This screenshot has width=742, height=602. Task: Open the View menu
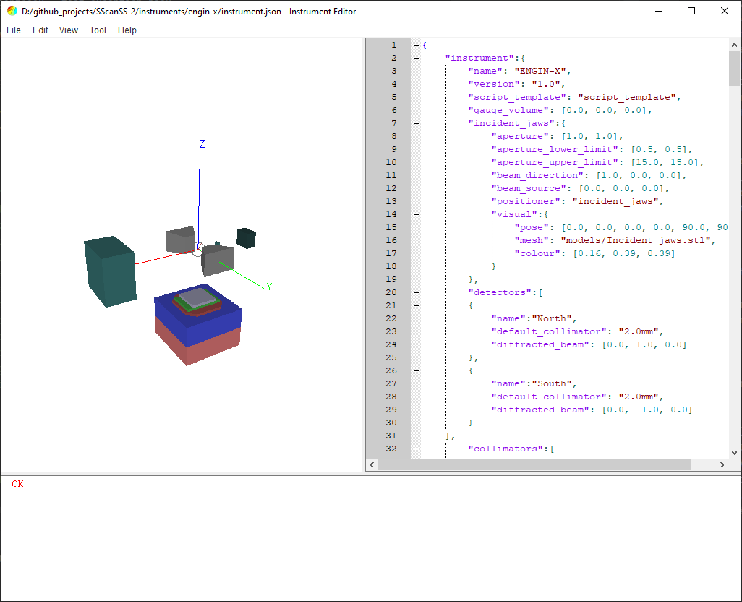68,30
